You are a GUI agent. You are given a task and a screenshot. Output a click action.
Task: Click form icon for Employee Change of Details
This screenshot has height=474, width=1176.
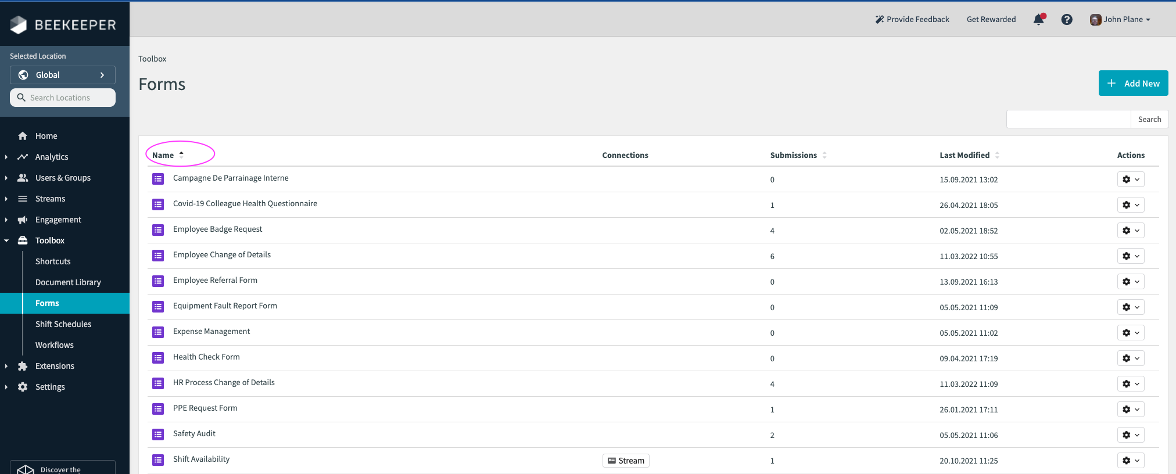[x=158, y=256]
